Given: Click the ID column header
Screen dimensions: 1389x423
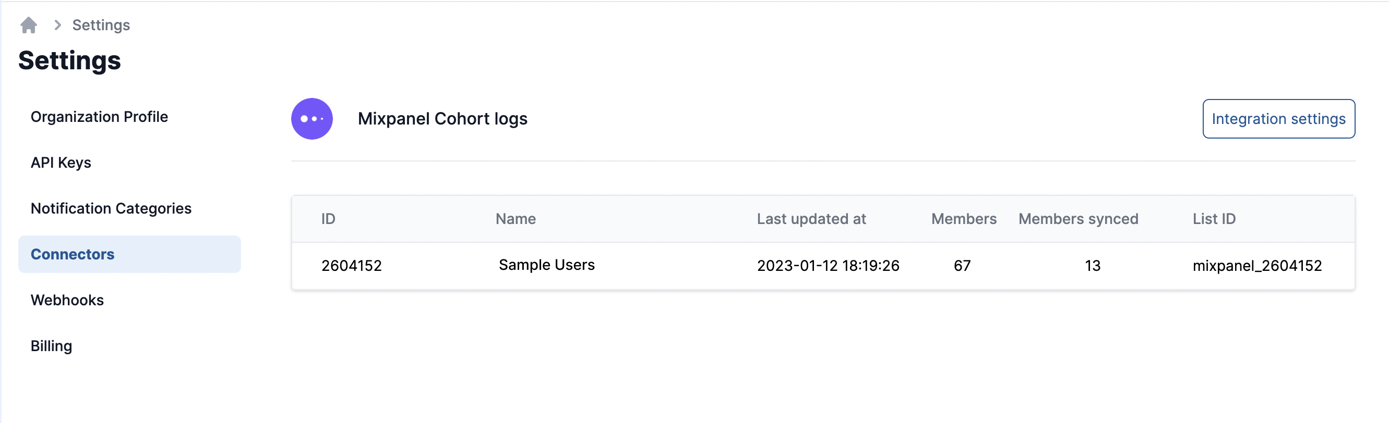Looking at the screenshot, I should [328, 218].
